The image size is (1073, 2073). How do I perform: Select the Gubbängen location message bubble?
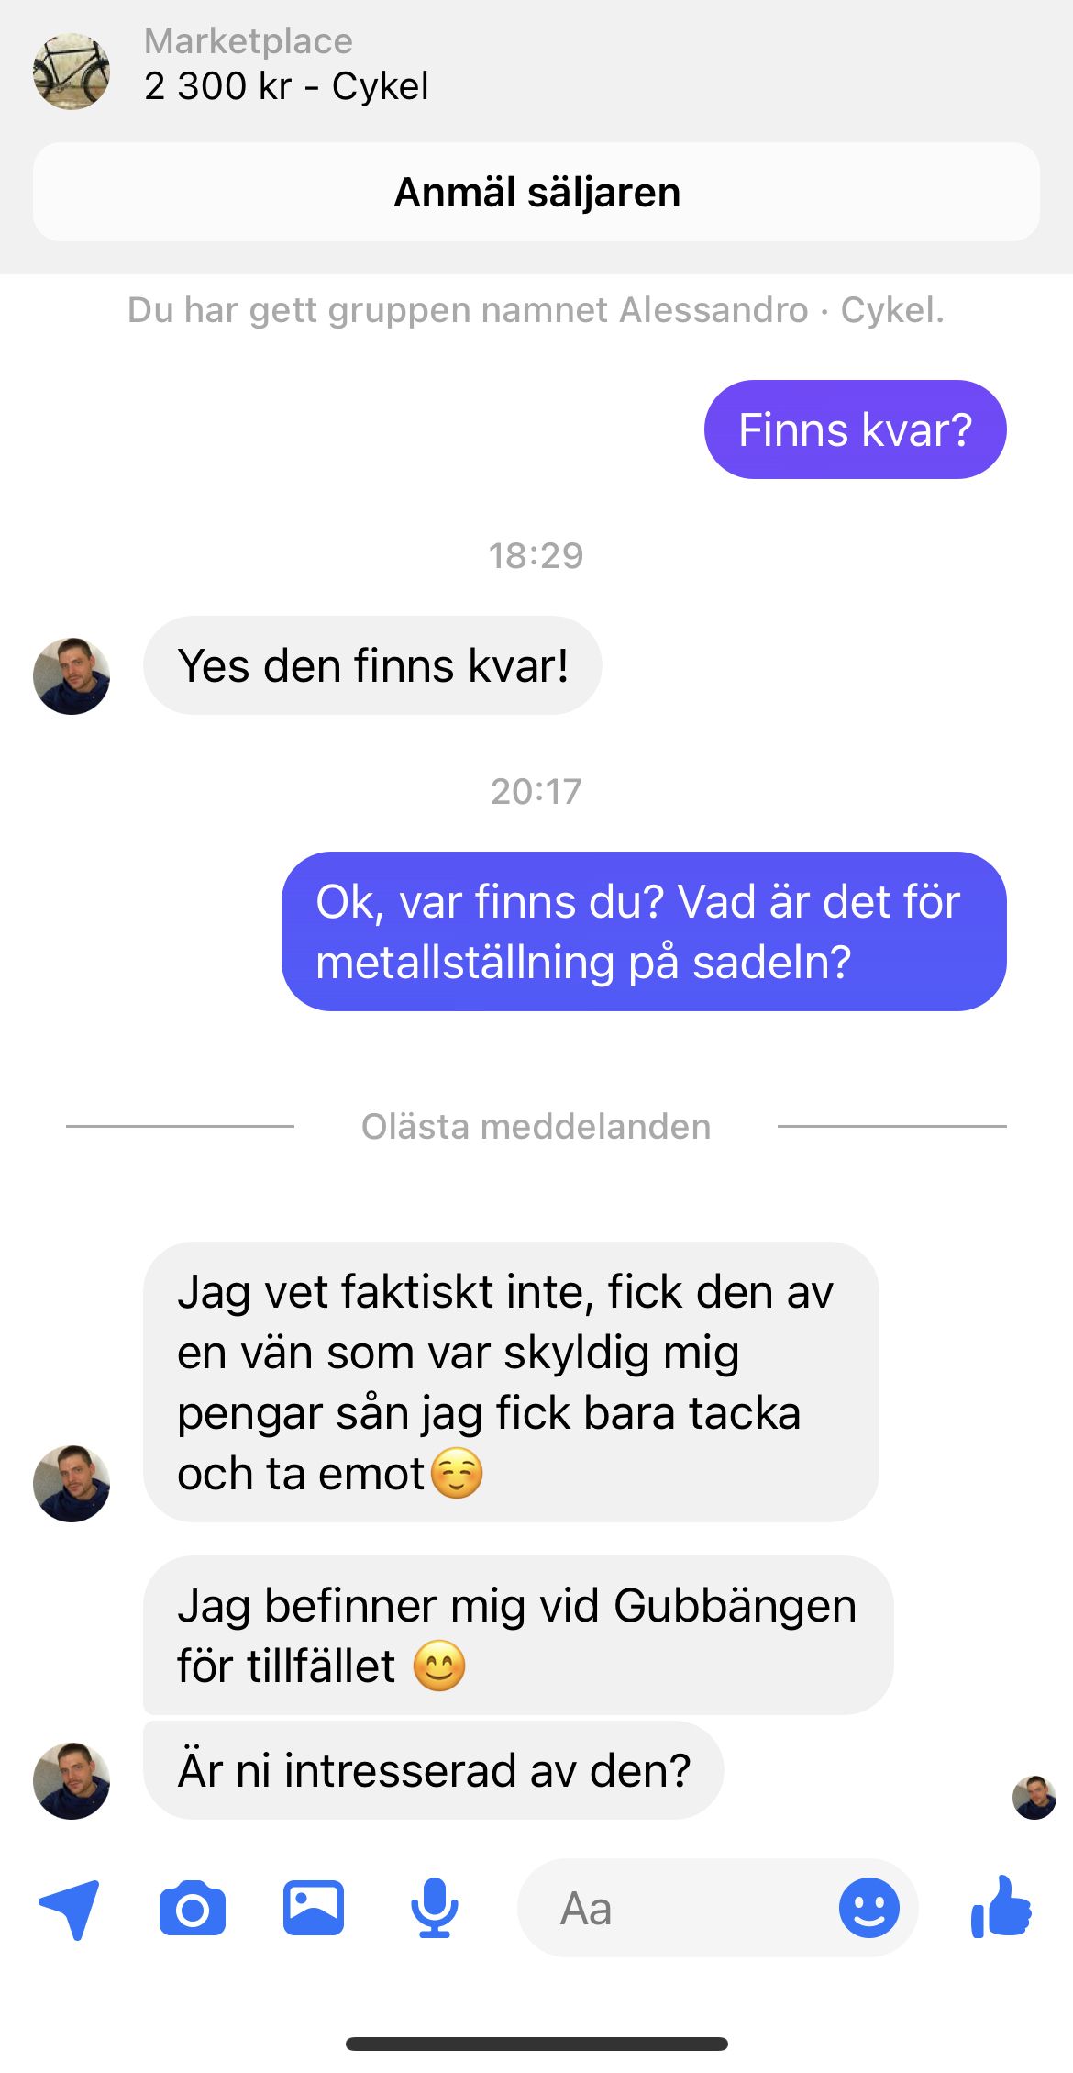[518, 1635]
